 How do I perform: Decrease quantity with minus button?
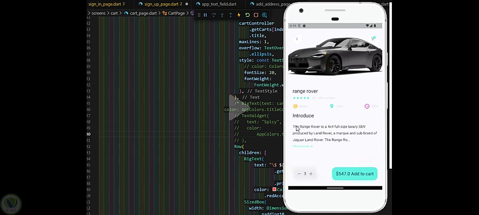point(299,173)
